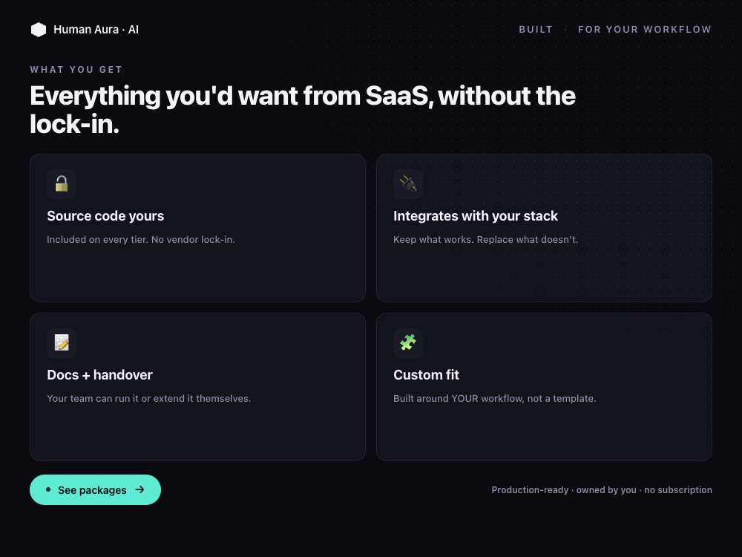Click the dot bullet in See packages button
Viewport: 742px width, 557px height.
pos(48,489)
